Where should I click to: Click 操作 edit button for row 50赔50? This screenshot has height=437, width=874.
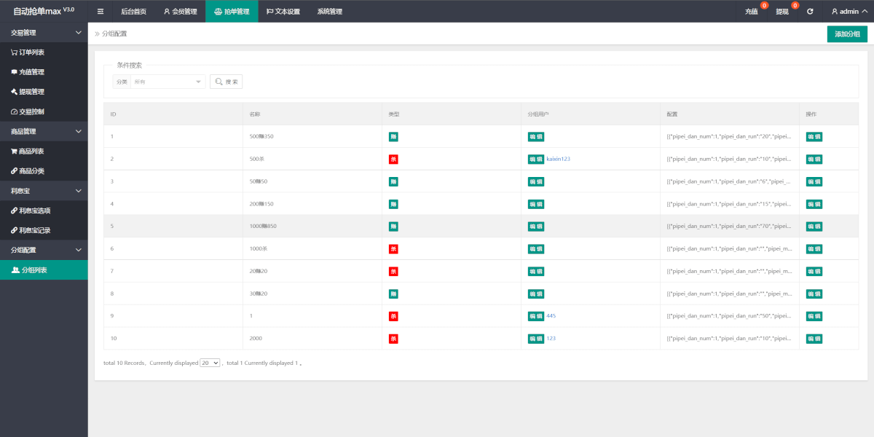[x=814, y=181]
